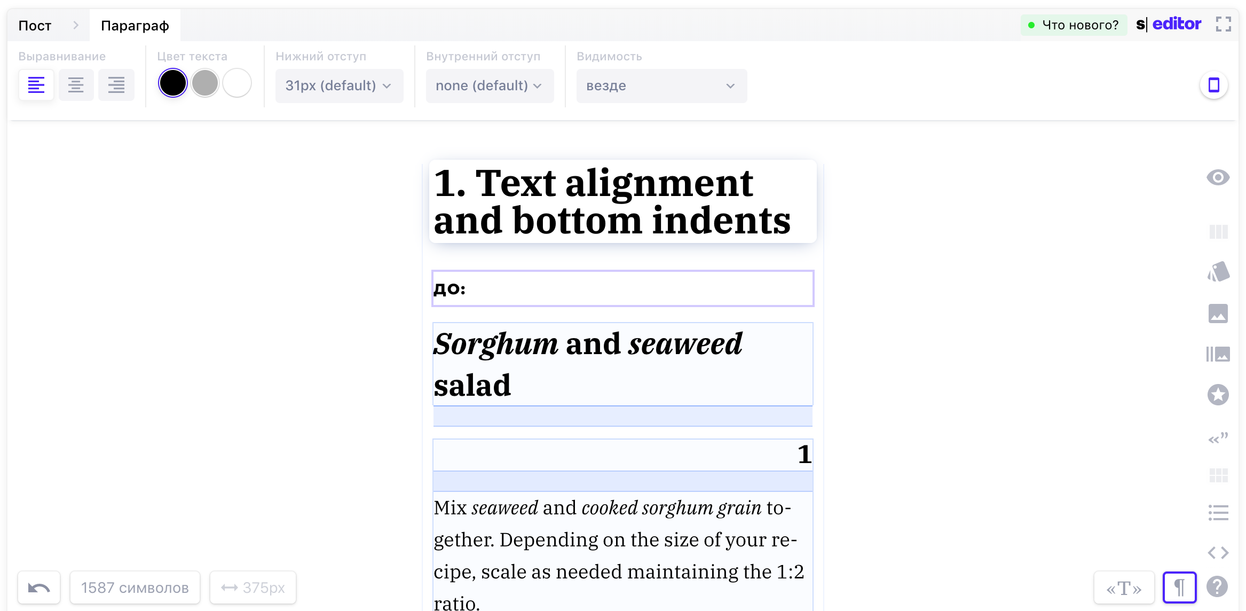
Task: Open the preview eye icon
Action: [x=1218, y=178]
